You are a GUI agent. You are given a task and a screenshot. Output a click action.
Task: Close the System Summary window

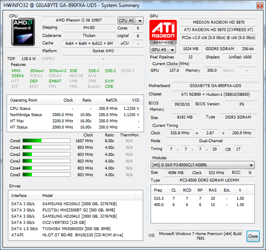click(260, 5)
